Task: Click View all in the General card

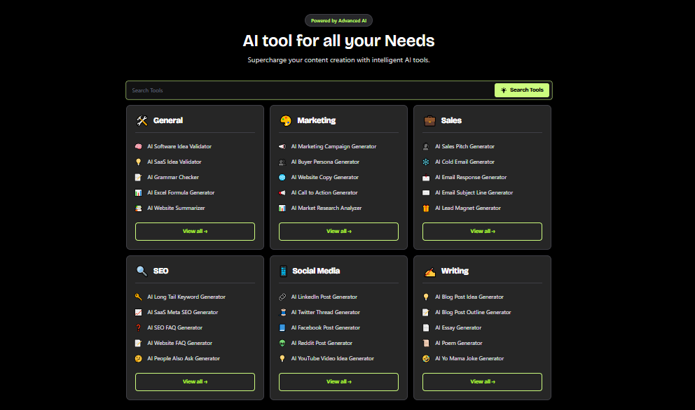Action: pyautogui.click(x=195, y=232)
